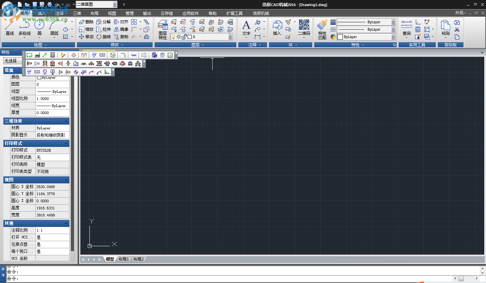Open the middle ByLayer linetype dropdown
Screen dimensions: 486x283
click(x=393, y=29)
